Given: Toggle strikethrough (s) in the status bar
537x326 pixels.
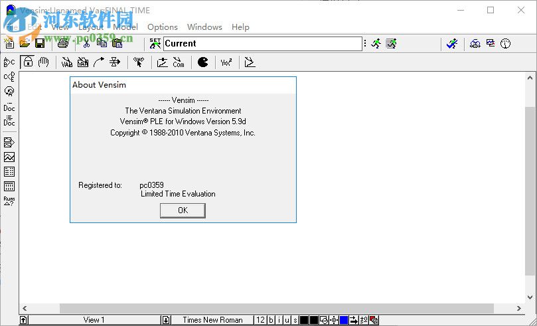Looking at the screenshot, I should 295,320.
